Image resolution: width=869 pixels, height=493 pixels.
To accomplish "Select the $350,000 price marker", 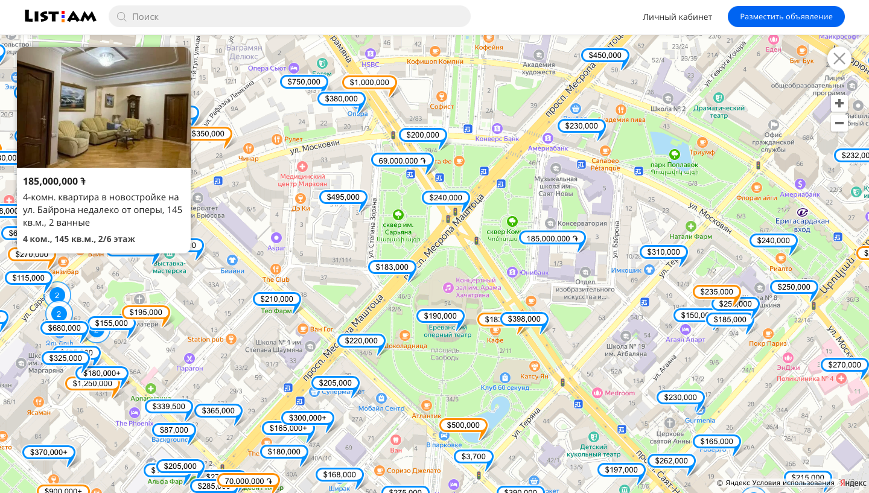I will 208,134.
